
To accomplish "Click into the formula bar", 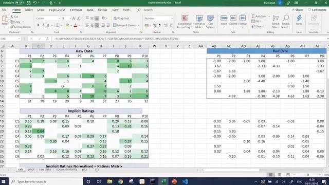I will pyautogui.click(x=189, y=39).
